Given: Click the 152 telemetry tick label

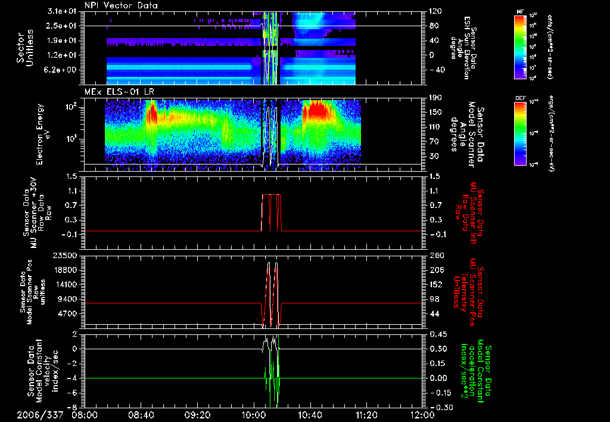Looking at the screenshot, I should point(435,284).
